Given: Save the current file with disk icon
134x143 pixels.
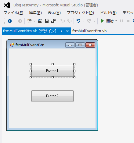Looking at the screenshot, I should point(47,21).
